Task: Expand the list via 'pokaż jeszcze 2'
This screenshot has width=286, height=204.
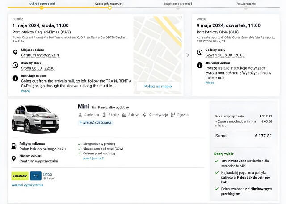Action: point(93,158)
